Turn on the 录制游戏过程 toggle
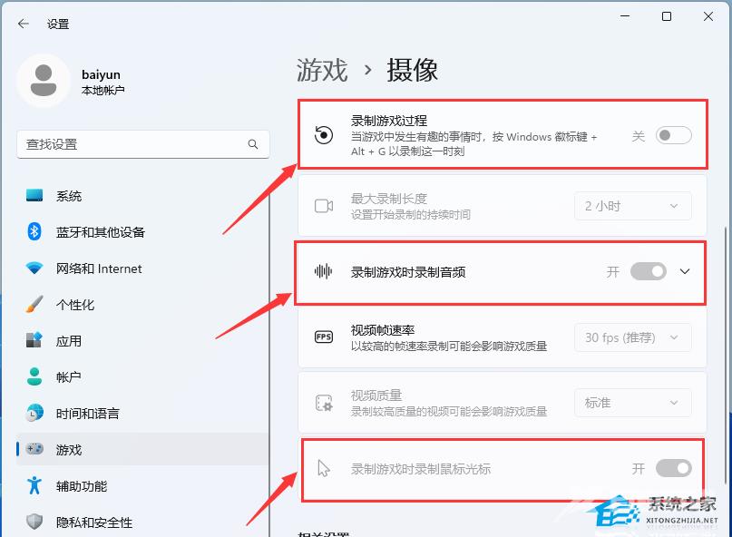Image resolution: width=732 pixels, height=537 pixels. click(x=674, y=135)
